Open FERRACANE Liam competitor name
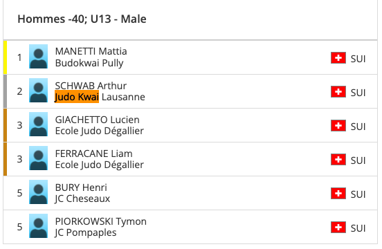Screen dimensions: 382x249 94,154
